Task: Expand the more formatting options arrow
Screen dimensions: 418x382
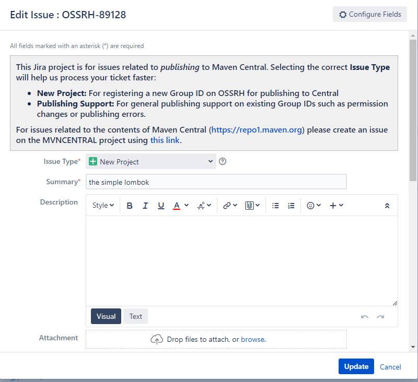Action: click(x=209, y=205)
